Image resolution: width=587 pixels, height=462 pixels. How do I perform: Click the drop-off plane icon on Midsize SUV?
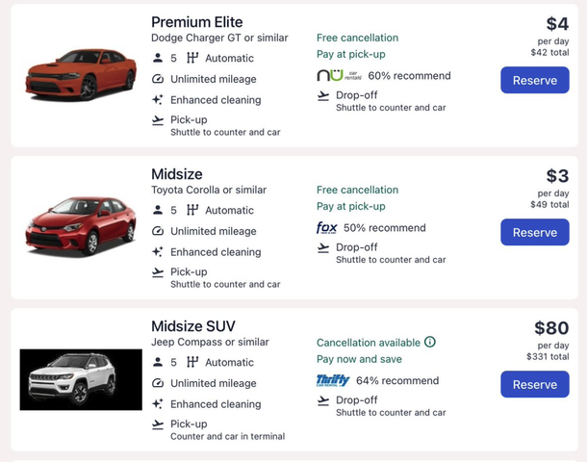coord(323,400)
